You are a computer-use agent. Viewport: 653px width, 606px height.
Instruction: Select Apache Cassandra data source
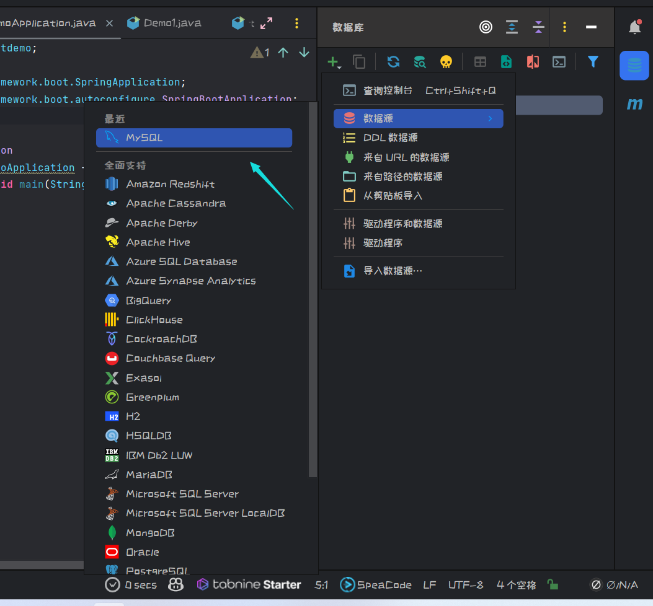pos(194,203)
